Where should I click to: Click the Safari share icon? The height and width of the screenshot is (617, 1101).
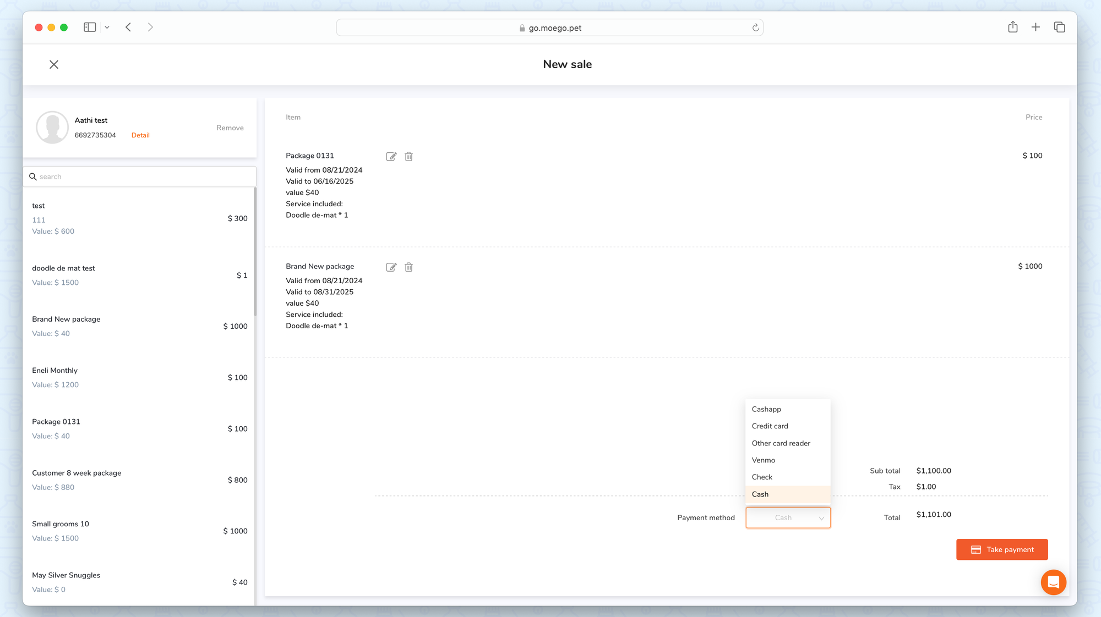pyautogui.click(x=1012, y=27)
